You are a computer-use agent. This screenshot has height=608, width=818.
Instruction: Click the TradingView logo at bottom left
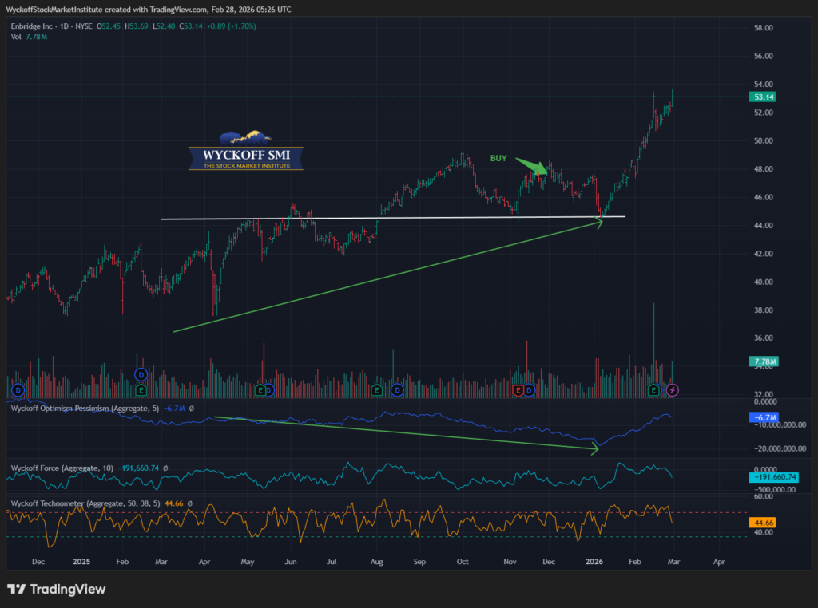56,590
